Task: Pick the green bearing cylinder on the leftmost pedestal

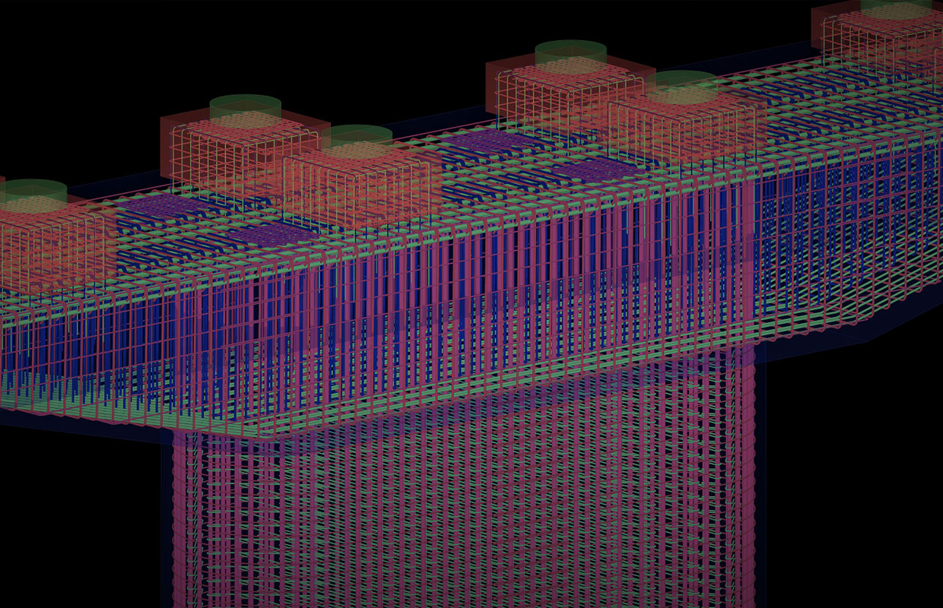Action: tap(32, 195)
